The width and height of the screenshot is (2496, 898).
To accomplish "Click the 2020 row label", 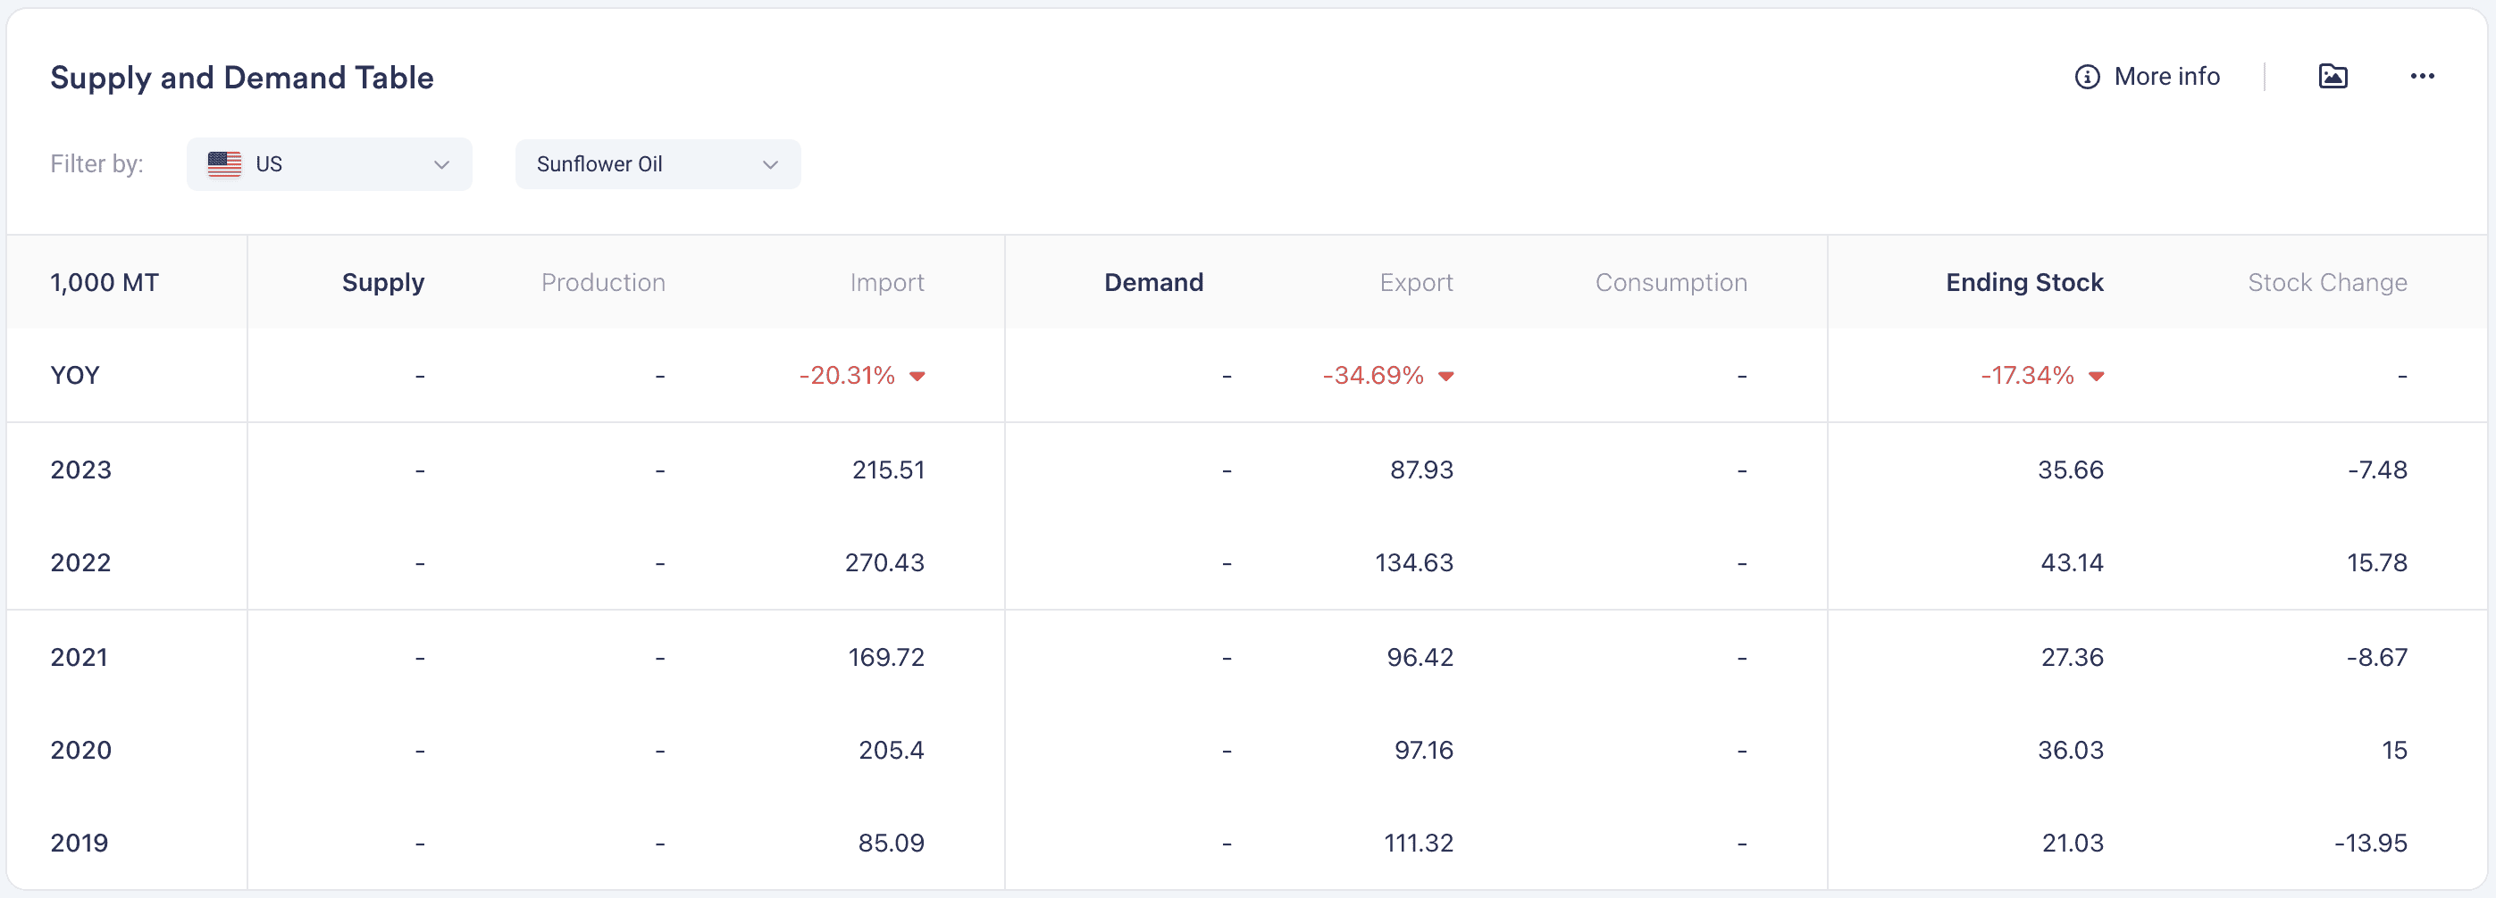I will pos(81,750).
